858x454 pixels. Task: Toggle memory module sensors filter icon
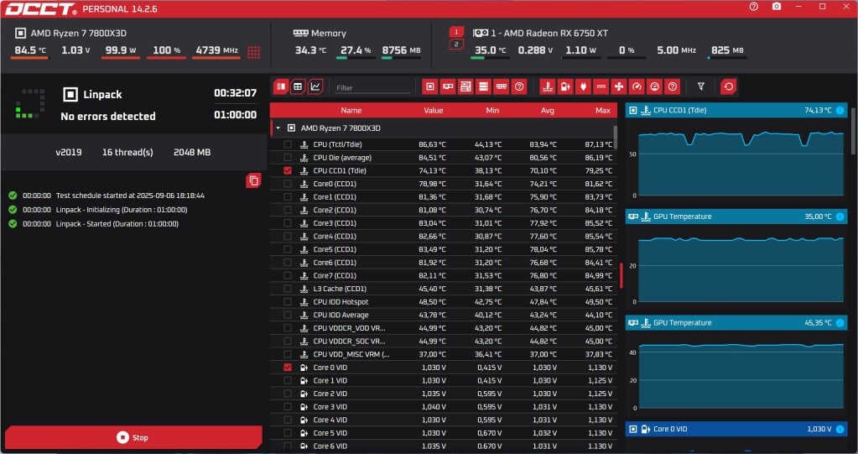502,86
